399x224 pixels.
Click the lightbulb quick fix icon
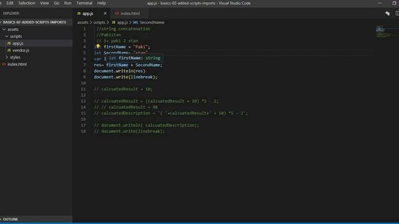(98, 46)
